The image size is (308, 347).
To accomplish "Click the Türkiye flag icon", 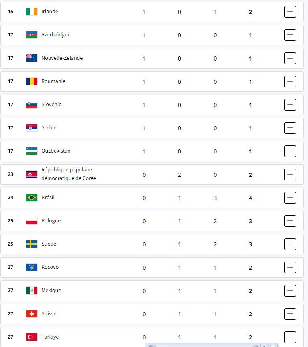I will click(32, 337).
